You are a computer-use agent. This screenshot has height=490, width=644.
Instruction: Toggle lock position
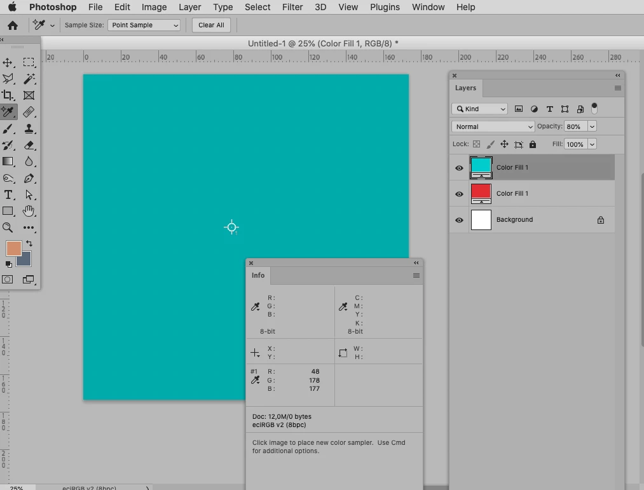[504, 144]
